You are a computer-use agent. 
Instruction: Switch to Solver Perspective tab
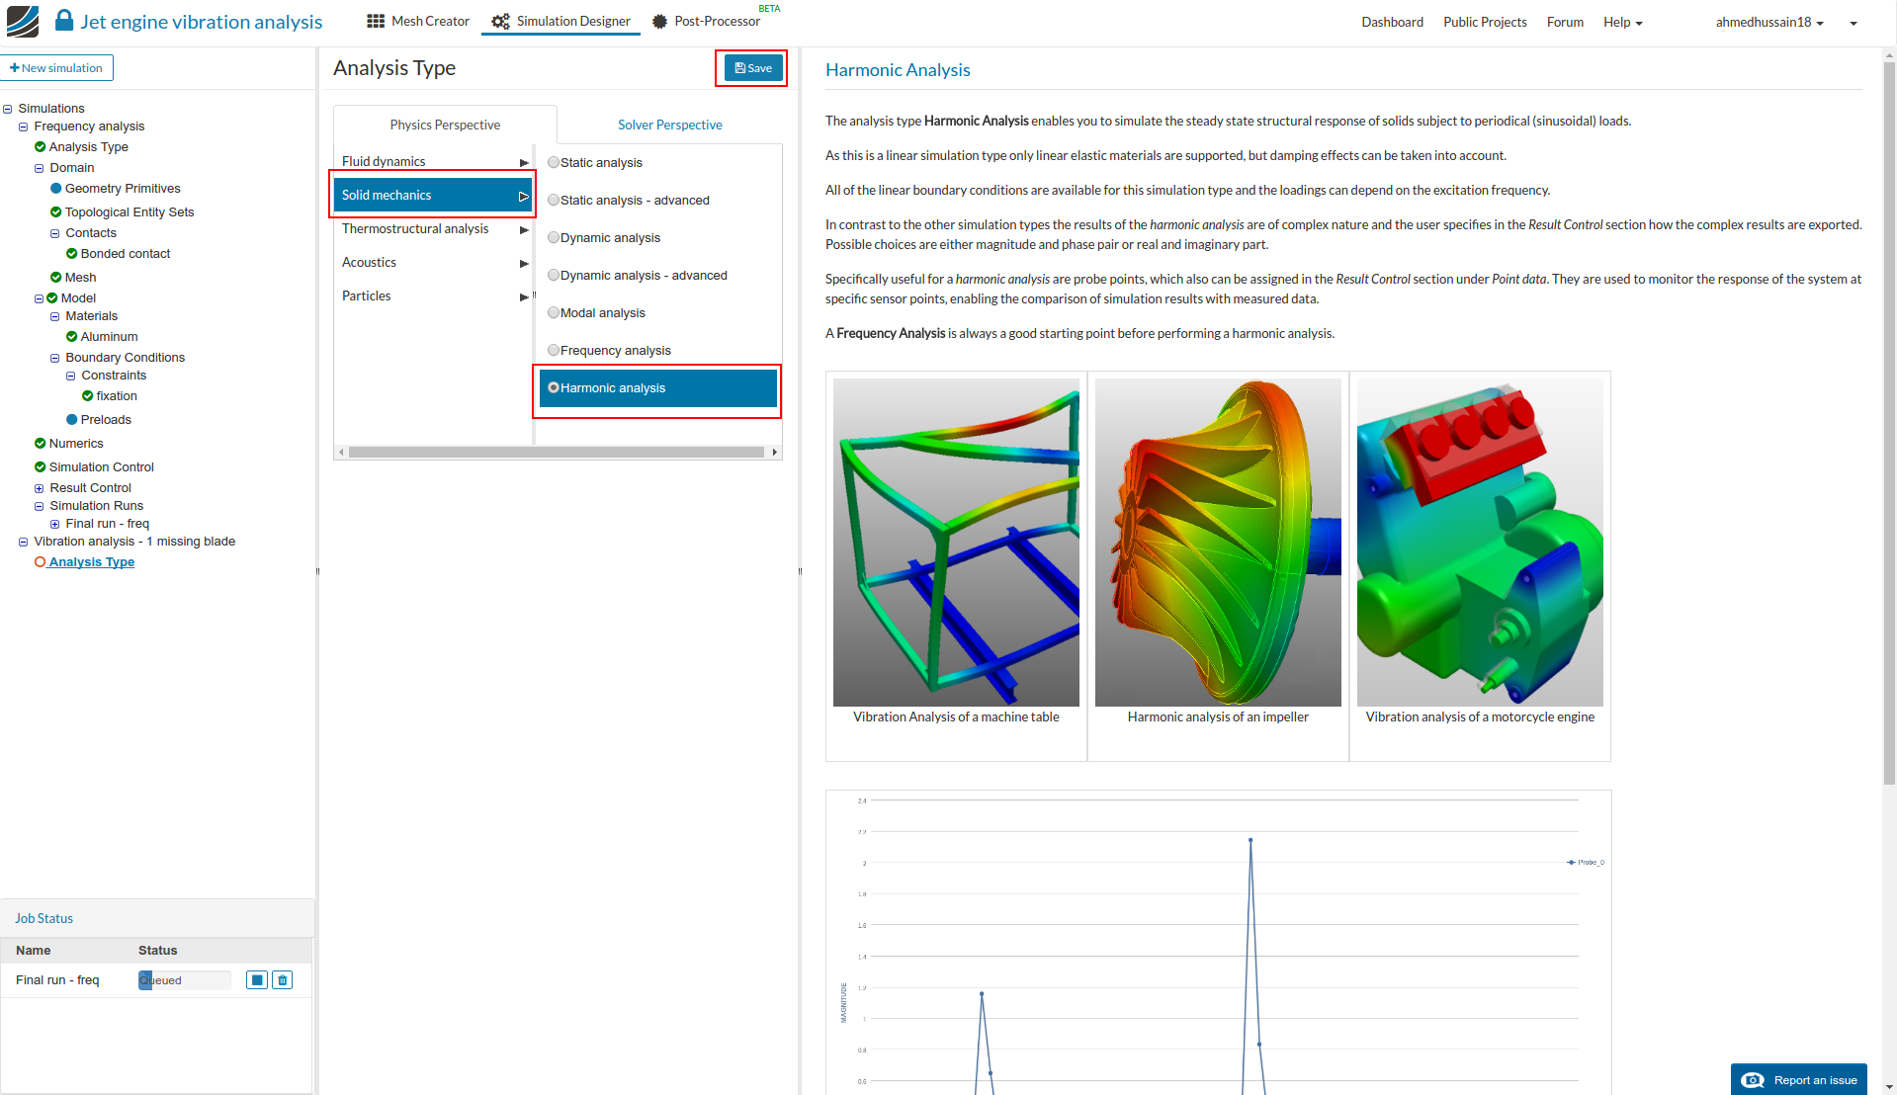(669, 125)
